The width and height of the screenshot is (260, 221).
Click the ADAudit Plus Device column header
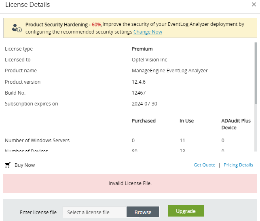236,124
